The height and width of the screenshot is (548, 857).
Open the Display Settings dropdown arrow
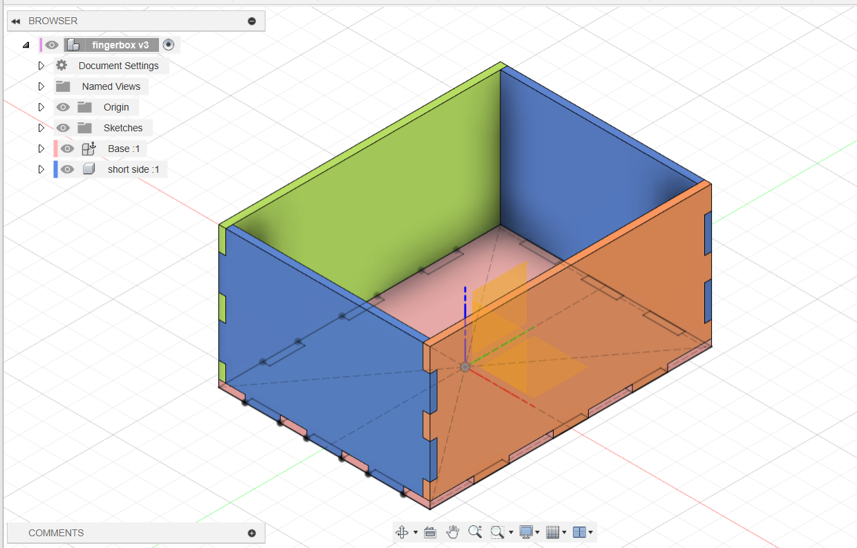click(x=537, y=532)
